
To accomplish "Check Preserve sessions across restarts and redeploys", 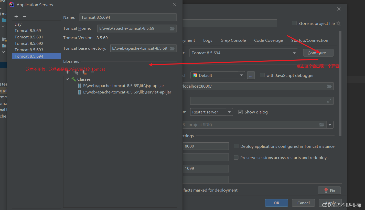I will 236,157.
